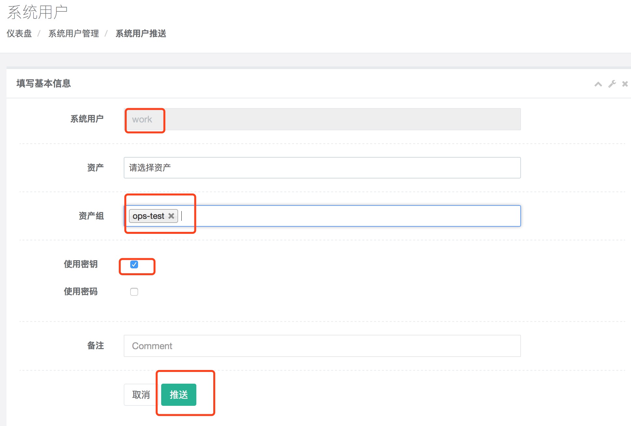The image size is (631, 426).
Task: Open 系统用户管理 breadcrumb link
Action: tap(74, 34)
